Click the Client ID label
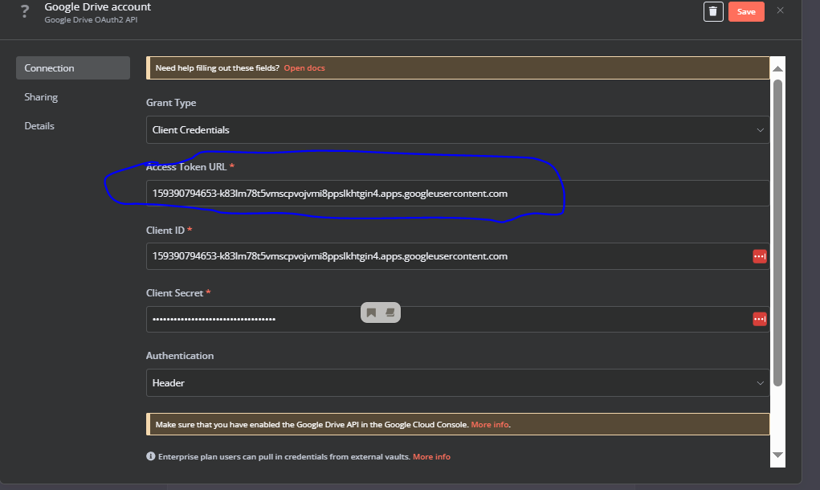 click(x=165, y=230)
